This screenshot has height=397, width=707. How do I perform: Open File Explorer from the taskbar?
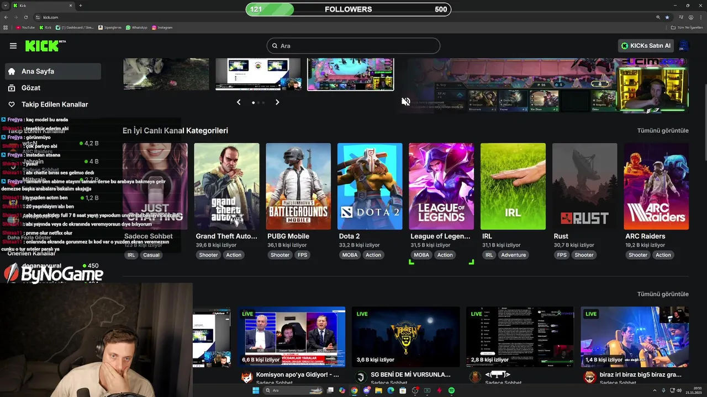coord(379,390)
